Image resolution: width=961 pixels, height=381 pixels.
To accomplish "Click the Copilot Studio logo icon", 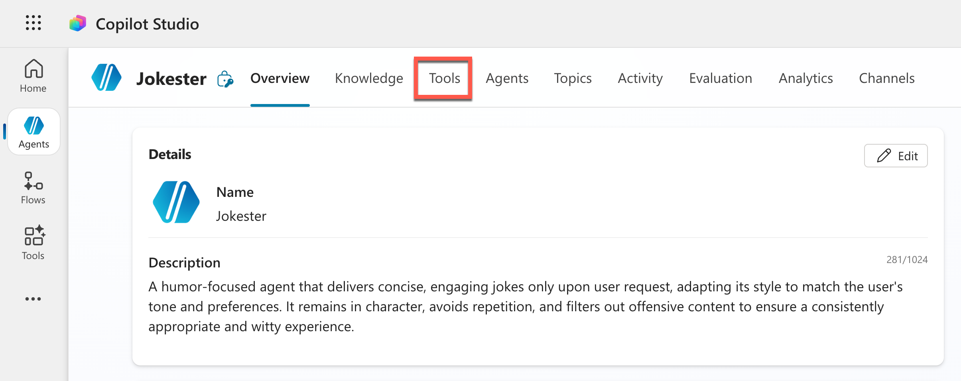I will pos(78,24).
